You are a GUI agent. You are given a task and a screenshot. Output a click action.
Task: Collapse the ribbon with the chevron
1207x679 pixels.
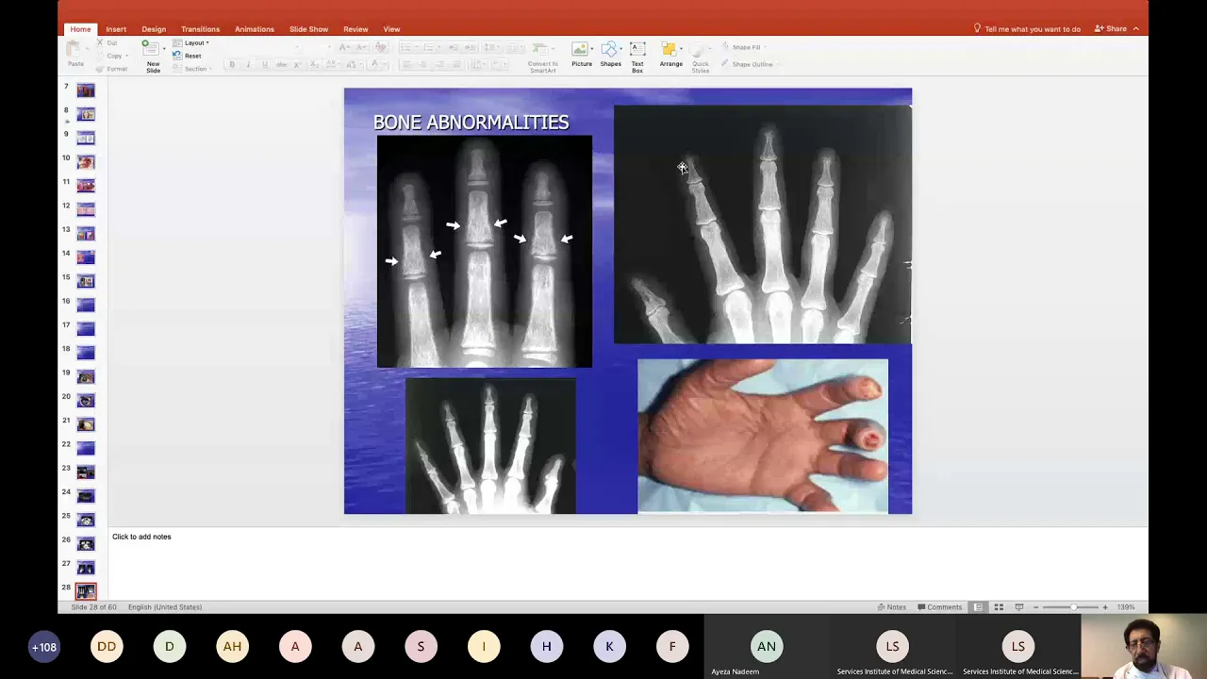pyautogui.click(x=1135, y=29)
